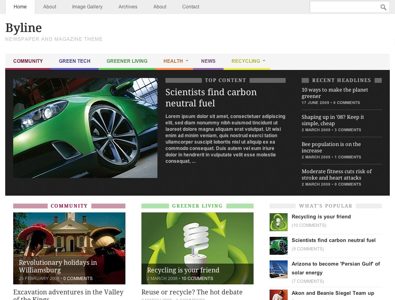Viewport: 395px width, 300px height.
Task: Open 'Shaping up in '08? Keep it simple, cheap'
Action: (333, 120)
